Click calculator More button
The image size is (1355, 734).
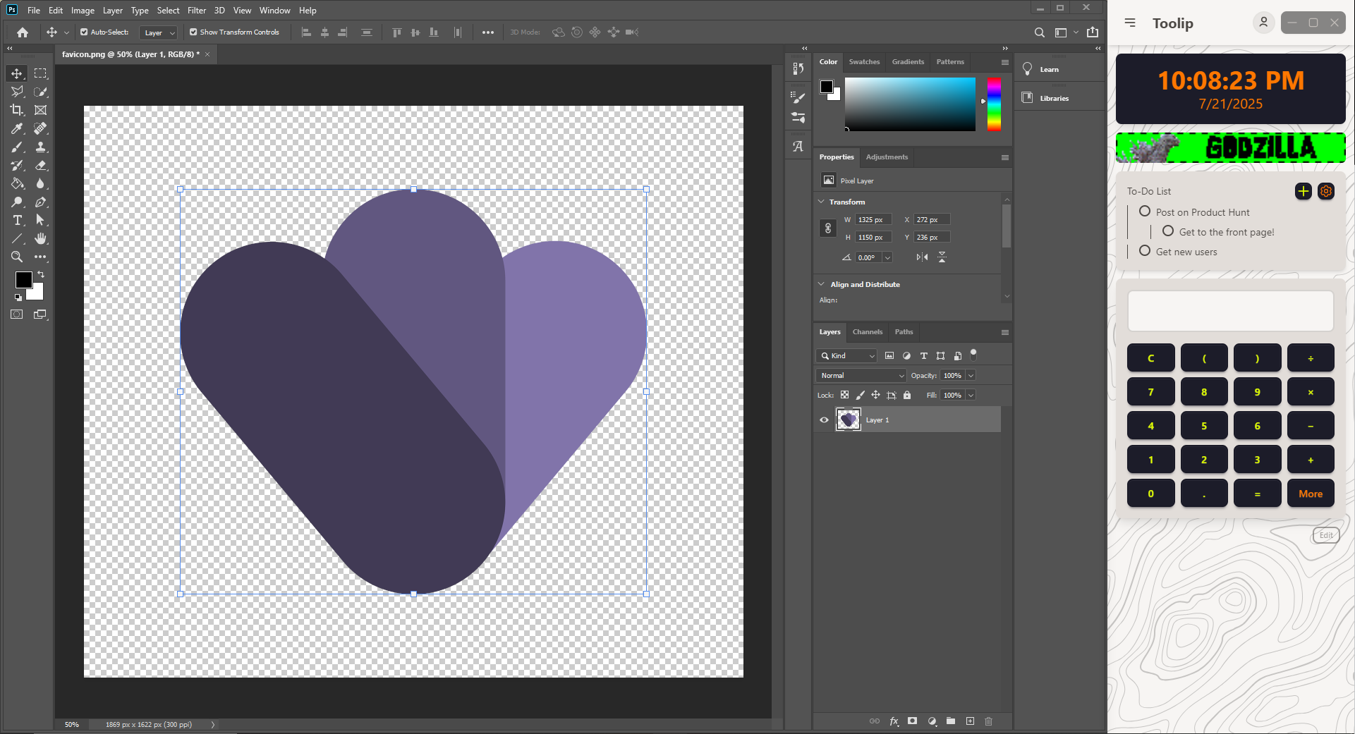[1311, 494]
